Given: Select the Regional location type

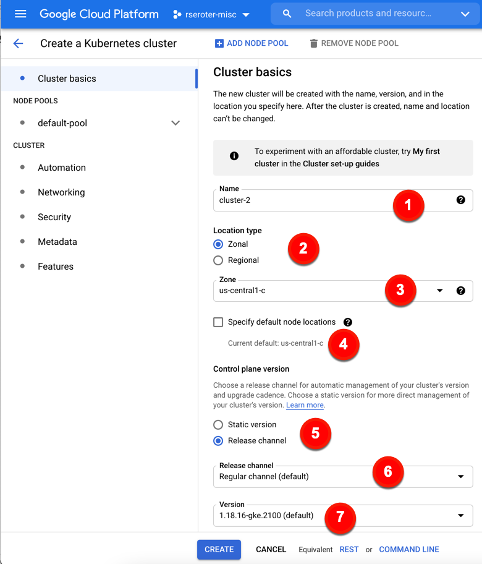Looking at the screenshot, I should [x=218, y=260].
